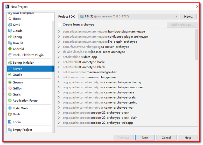Image resolution: width=203 pixels, height=145 pixels.
Task: Expand lift-archetype-blank entry
Action: [59, 67]
